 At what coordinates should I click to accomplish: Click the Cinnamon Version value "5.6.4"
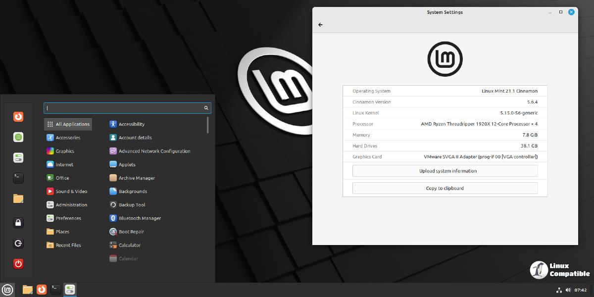point(532,102)
